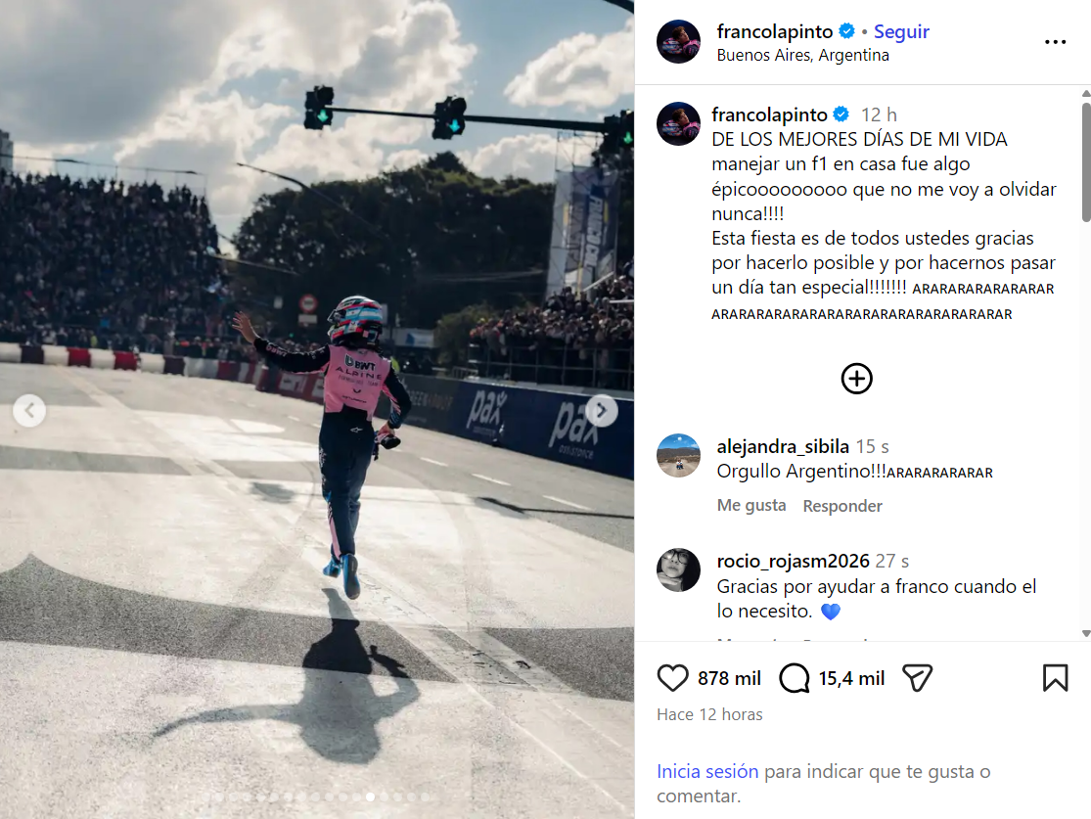Image resolution: width=1091 pixels, height=819 pixels.
Task: Click francolapinto username in the caption
Action: click(x=769, y=114)
